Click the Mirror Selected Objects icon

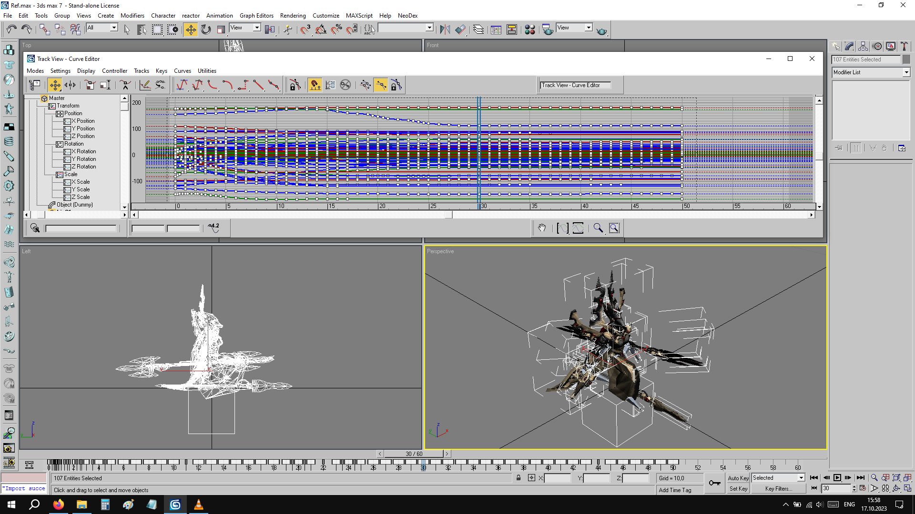coord(445,30)
